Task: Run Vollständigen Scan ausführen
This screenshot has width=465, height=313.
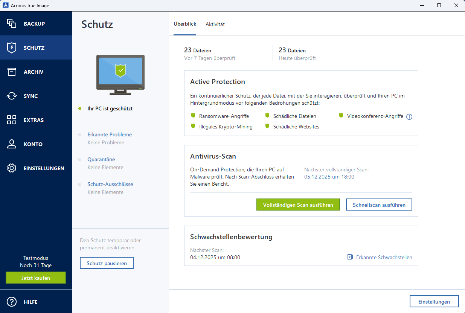Action: tap(298, 205)
